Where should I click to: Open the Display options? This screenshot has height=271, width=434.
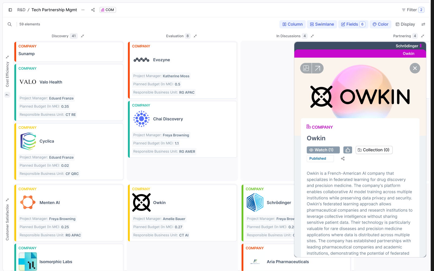(405, 24)
